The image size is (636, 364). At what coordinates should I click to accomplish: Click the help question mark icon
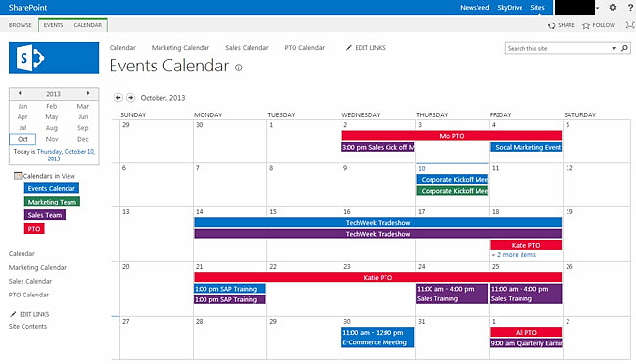pyautogui.click(x=631, y=7)
